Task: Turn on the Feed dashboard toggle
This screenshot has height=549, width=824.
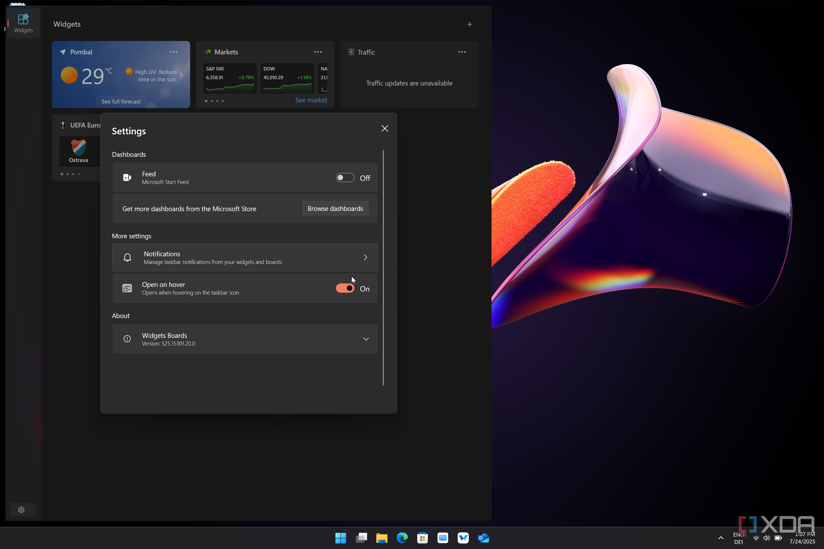Action: tap(345, 178)
